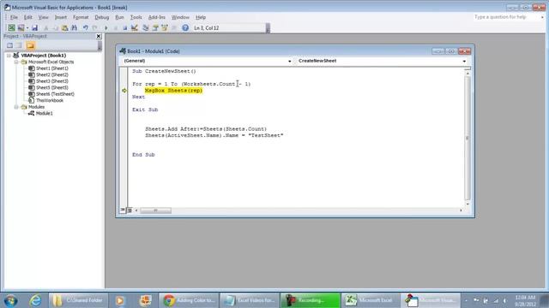Toggle Design Mode icon
549x308 pixels.
point(135,28)
